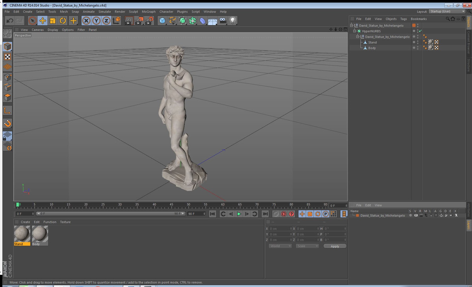Open the MoGraph menu

pyautogui.click(x=148, y=12)
